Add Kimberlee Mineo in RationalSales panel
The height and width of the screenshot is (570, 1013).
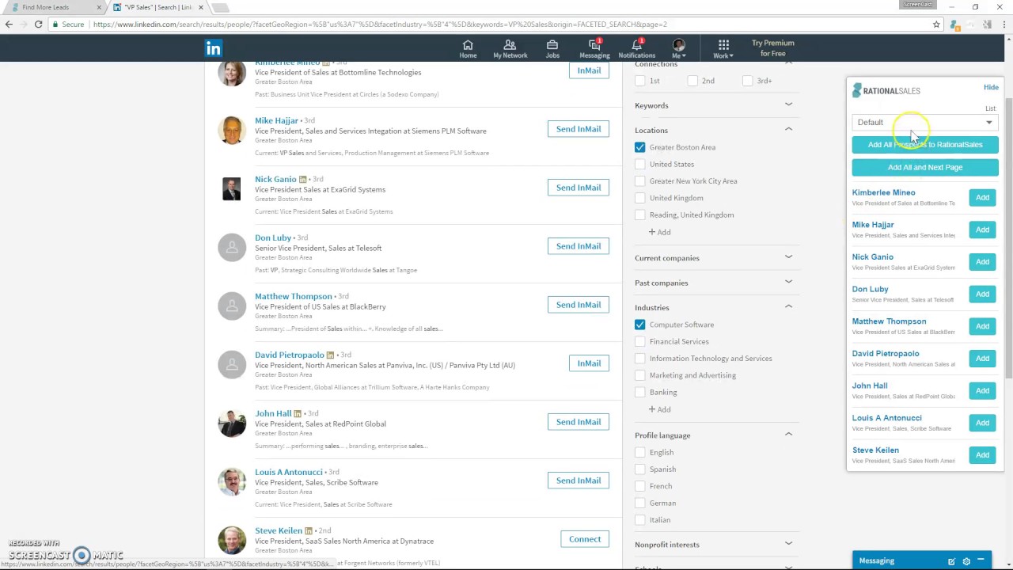(x=982, y=198)
